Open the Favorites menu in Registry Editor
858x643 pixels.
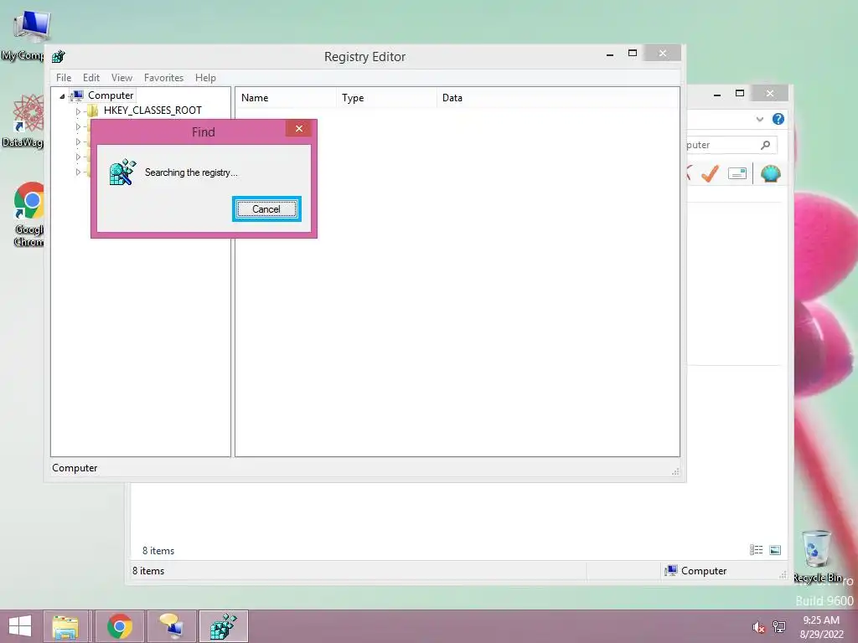[163, 78]
